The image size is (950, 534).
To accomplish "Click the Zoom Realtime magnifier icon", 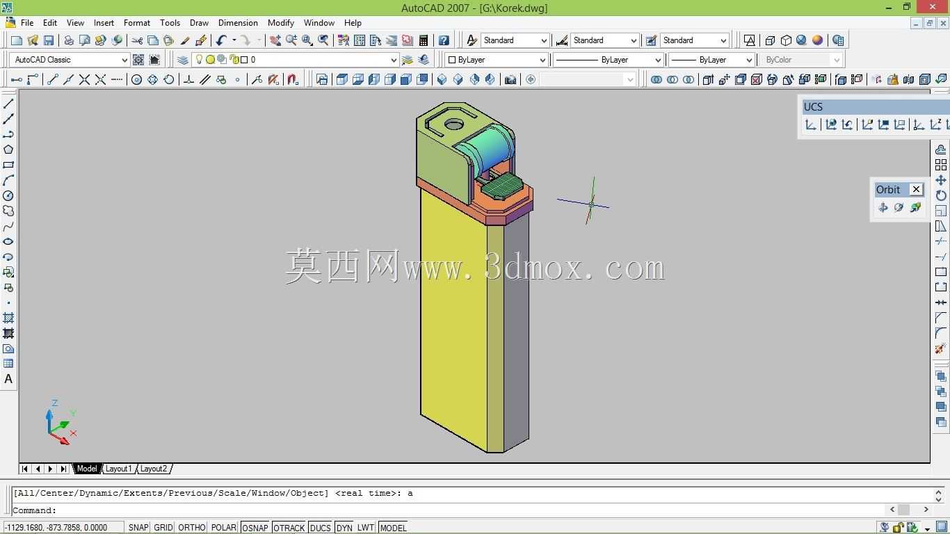I will 291,40.
